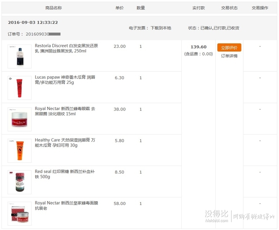
Task: Open Royal Nectar 新西兰蜂毒眼霜 product title
Action: coord(65,111)
